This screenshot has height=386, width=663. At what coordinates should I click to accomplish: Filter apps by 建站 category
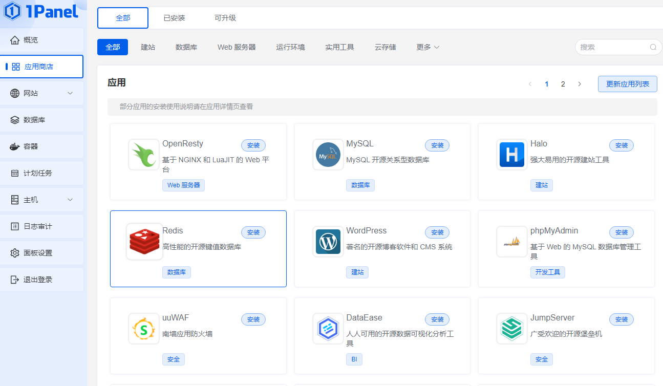(x=148, y=47)
